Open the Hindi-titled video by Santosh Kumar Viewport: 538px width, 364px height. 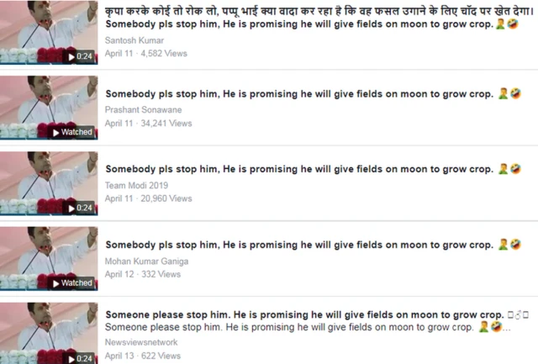point(319,11)
